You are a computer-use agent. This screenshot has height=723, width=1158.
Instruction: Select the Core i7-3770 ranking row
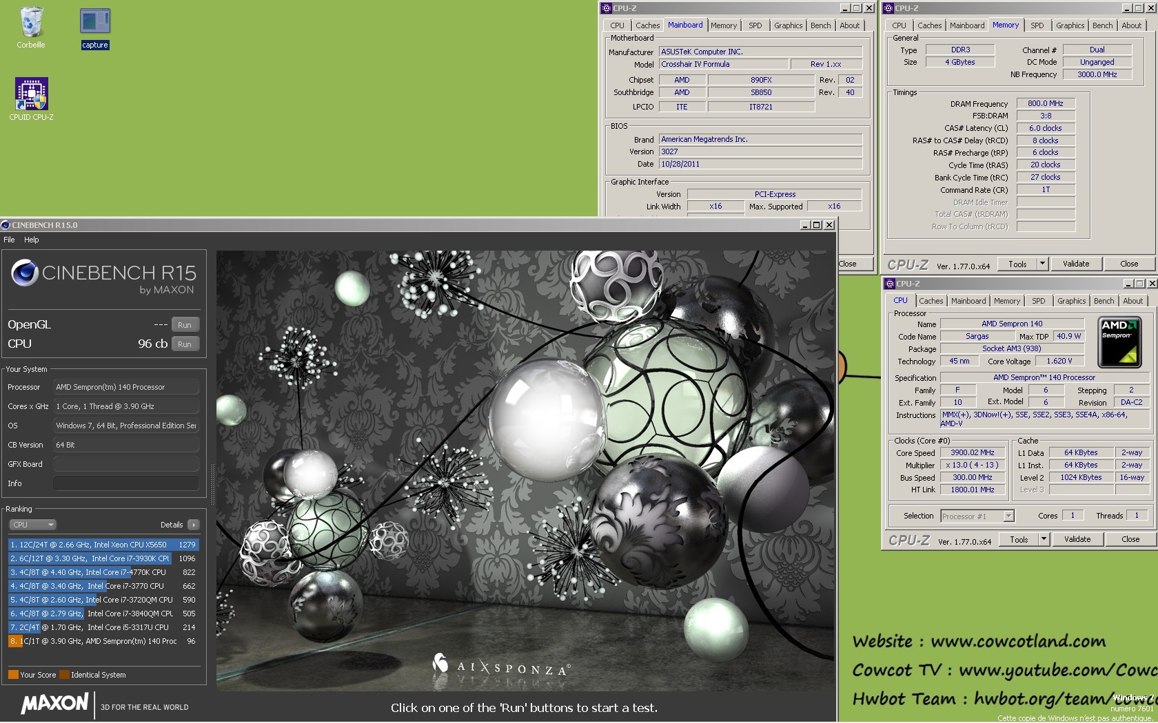click(x=103, y=586)
